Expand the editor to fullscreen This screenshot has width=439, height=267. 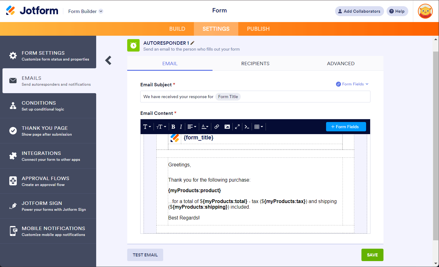[x=237, y=127]
